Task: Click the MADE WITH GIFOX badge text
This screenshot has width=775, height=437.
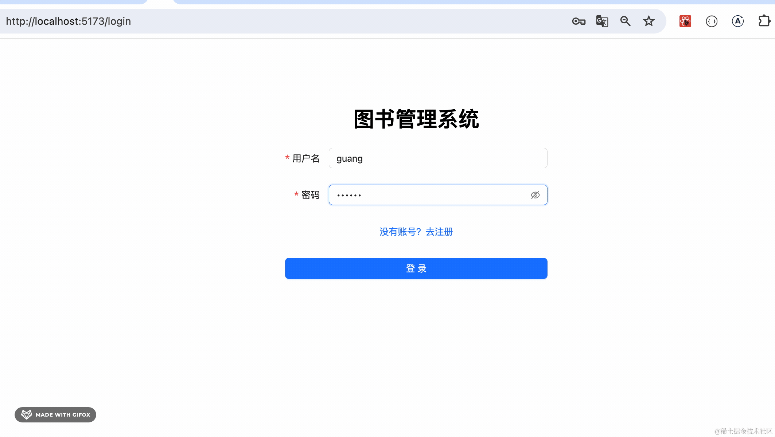Action: click(63, 415)
